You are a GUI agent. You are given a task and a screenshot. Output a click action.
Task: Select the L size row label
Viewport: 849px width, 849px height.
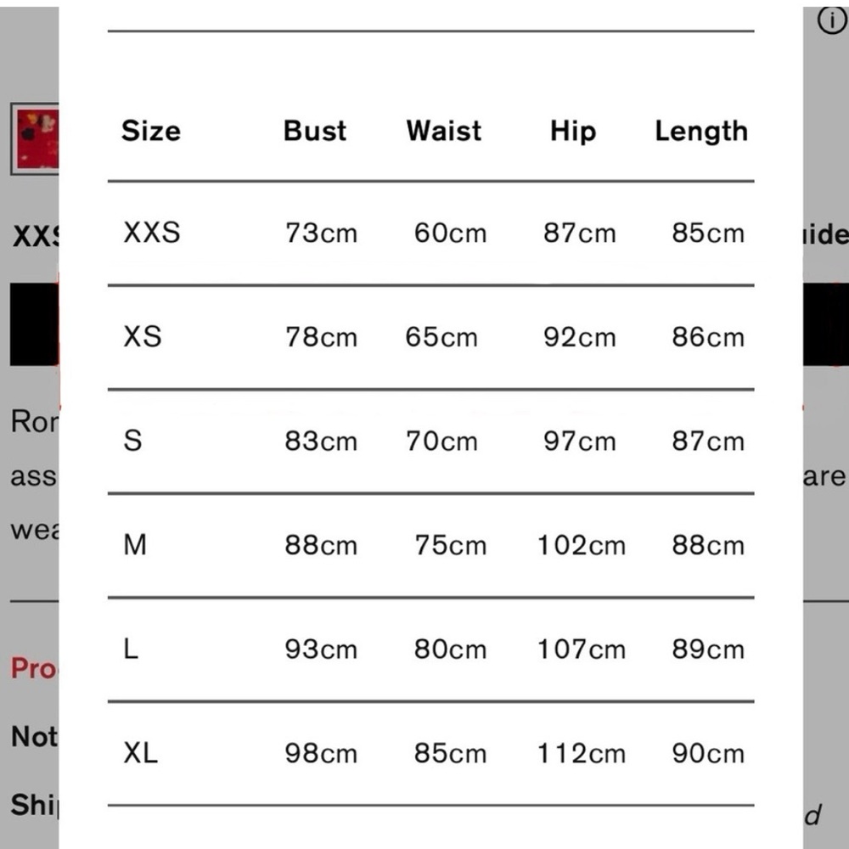click(x=131, y=649)
